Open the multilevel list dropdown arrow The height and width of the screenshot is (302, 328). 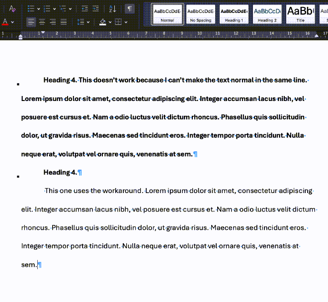[71, 9]
